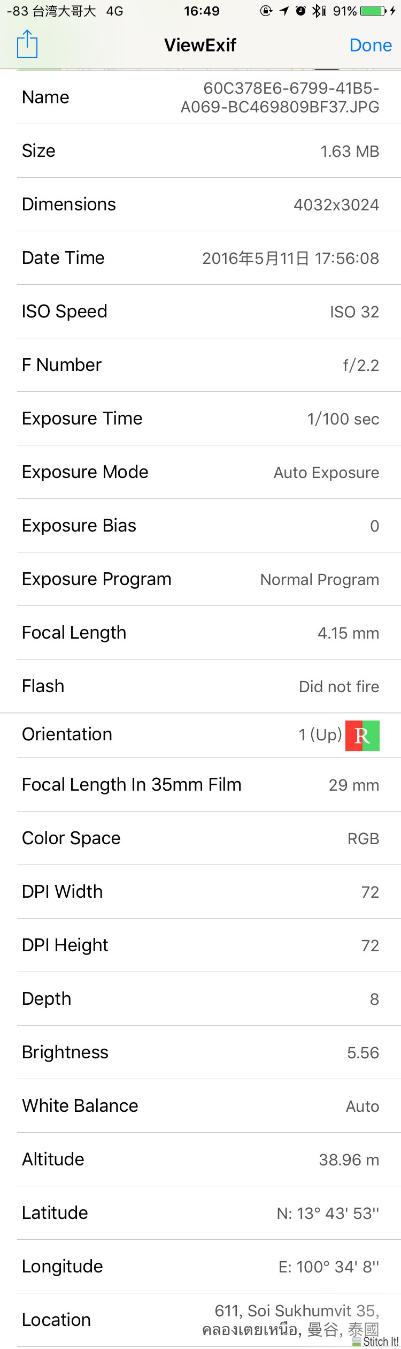Select the ISO Speed row
Viewport: 401px width, 1349px height.
coord(200,312)
